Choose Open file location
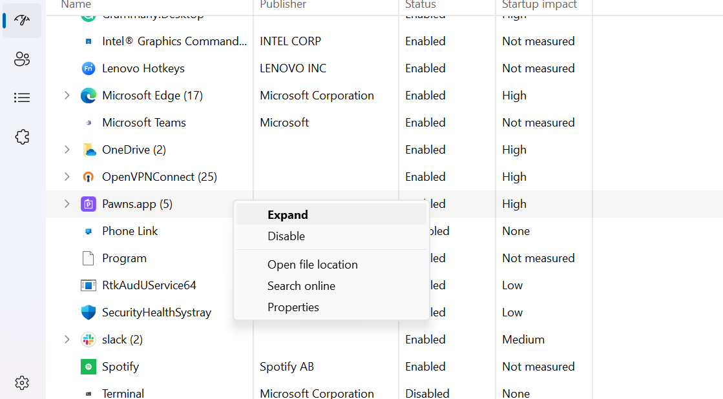The image size is (723, 399). pyautogui.click(x=331, y=265)
